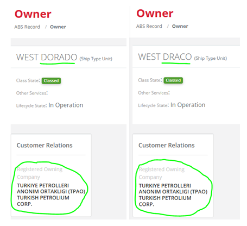Click Other Services label under WEST DRACO

tap(154, 93)
